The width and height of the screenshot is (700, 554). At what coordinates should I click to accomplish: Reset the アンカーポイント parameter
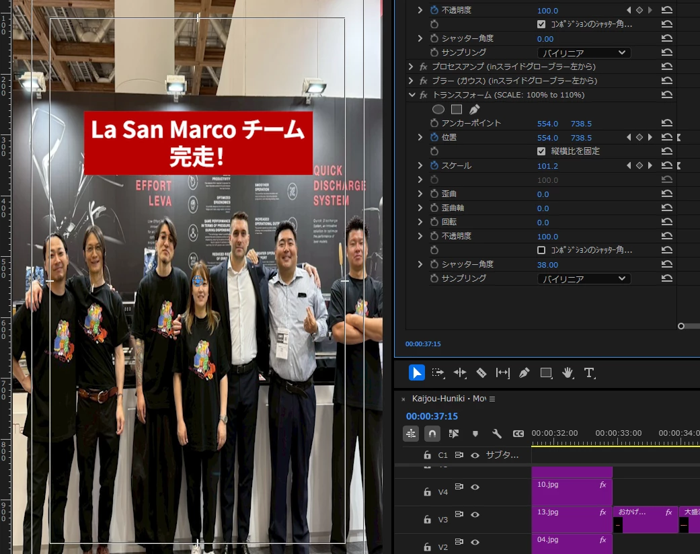666,123
